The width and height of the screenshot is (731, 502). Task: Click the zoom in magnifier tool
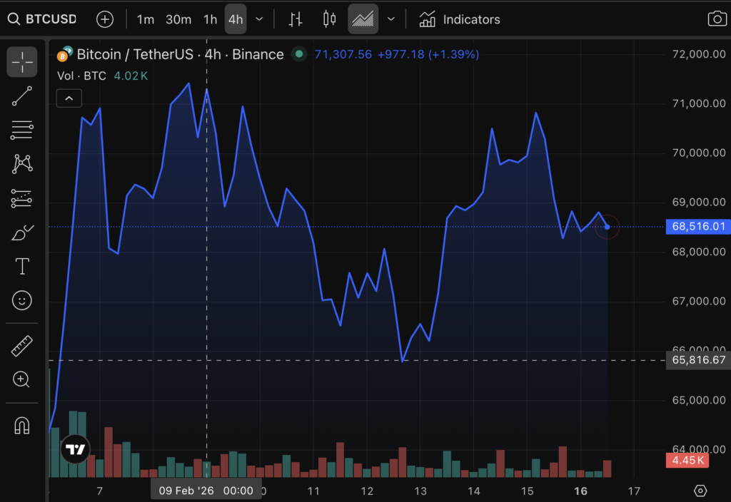[22, 379]
